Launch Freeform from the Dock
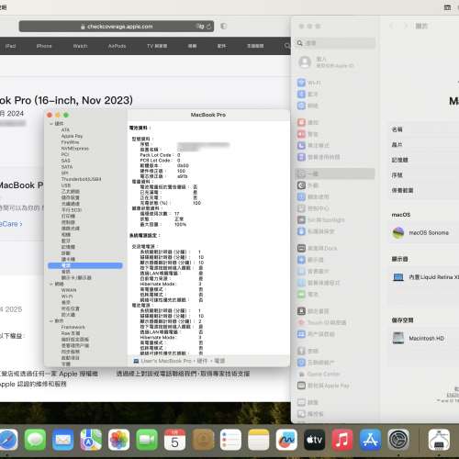459x459 pixels. pyautogui.click(x=286, y=440)
